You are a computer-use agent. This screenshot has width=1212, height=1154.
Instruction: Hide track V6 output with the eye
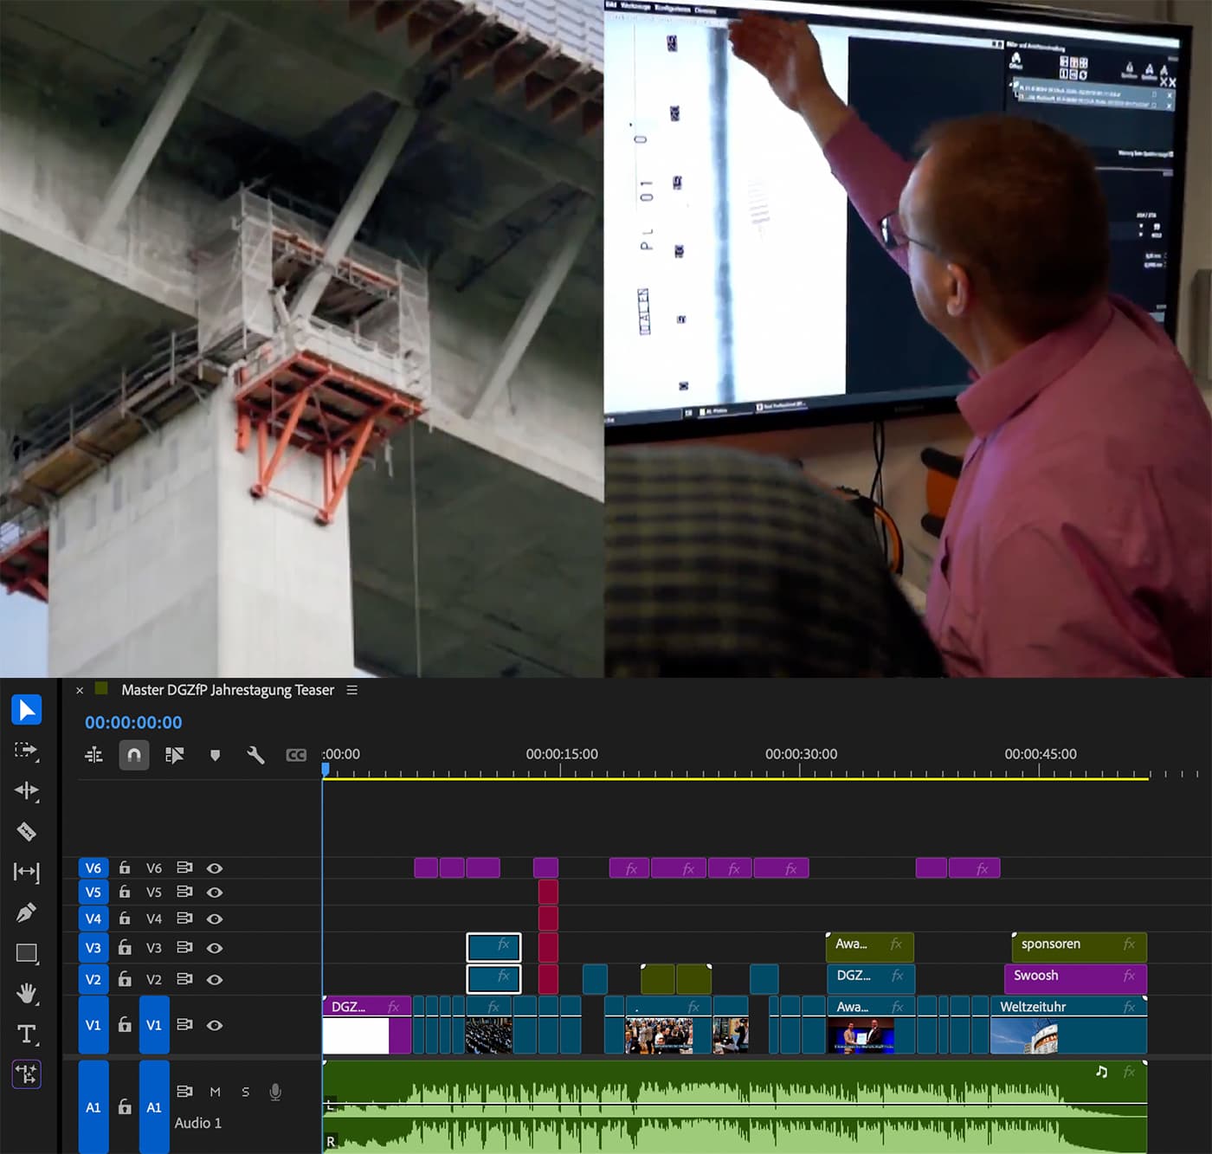pos(215,868)
